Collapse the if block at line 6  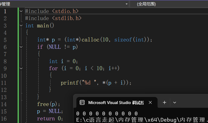[21, 47]
